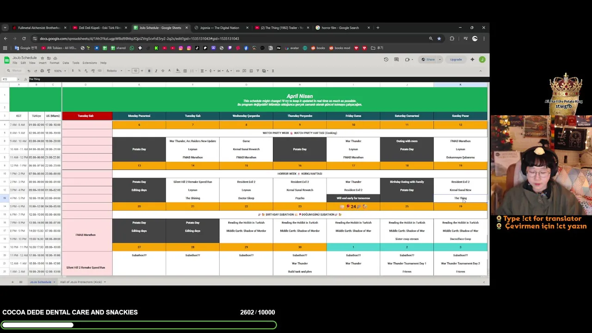
Task: Click the Gemini sparkle icon
Action: [472, 59]
